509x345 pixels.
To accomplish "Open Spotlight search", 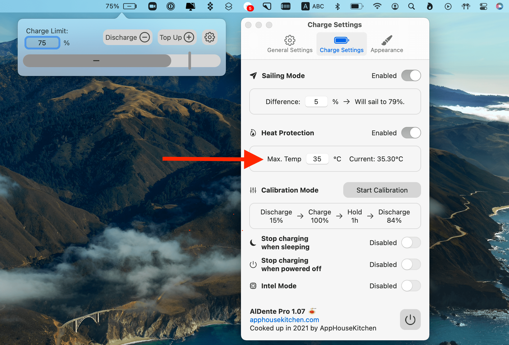I will [x=411, y=6].
